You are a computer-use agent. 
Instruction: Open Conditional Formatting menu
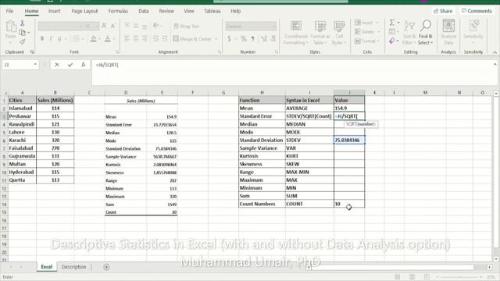tap(296, 33)
